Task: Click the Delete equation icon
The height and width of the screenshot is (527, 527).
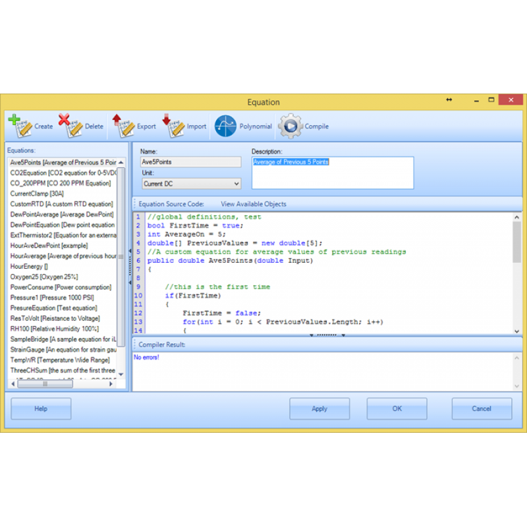Action: click(x=70, y=125)
